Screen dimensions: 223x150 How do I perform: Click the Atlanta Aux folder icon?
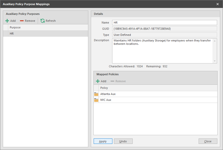(x=96, y=94)
